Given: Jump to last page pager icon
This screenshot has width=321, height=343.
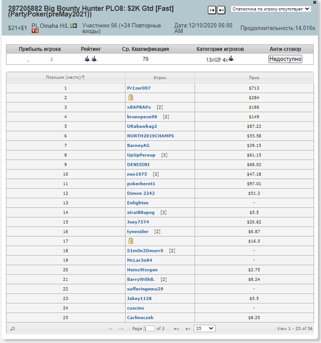Looking at the screenshot, I should click(188, 329).
